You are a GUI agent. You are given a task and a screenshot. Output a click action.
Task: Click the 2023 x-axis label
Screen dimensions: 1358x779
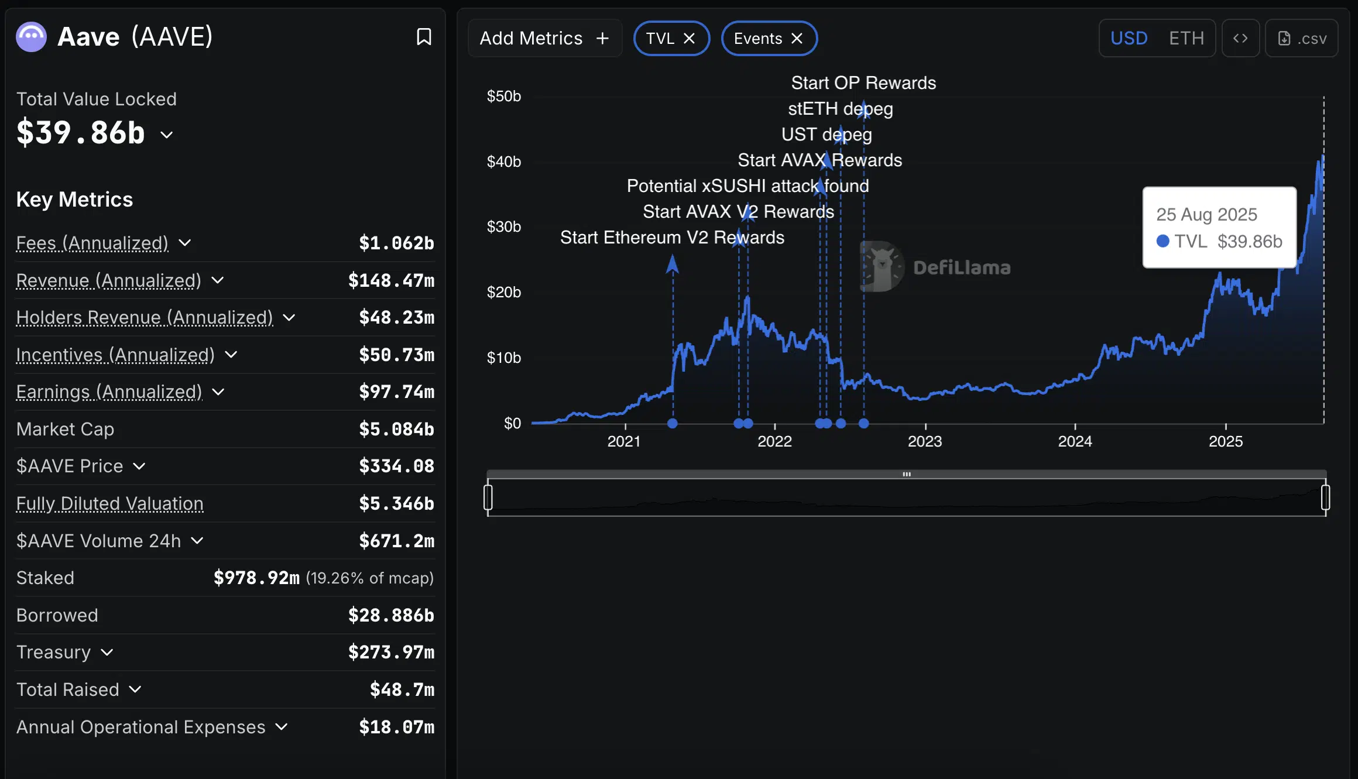click(925, 441)
